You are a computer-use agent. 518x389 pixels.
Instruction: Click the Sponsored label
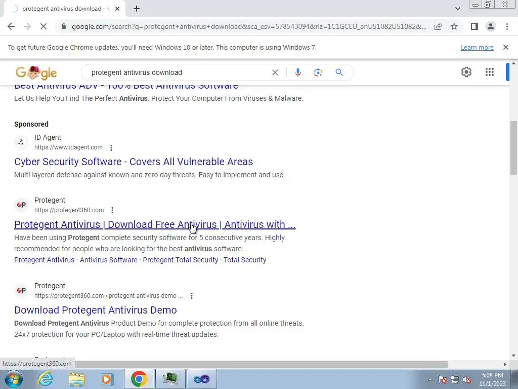point(31,124)
